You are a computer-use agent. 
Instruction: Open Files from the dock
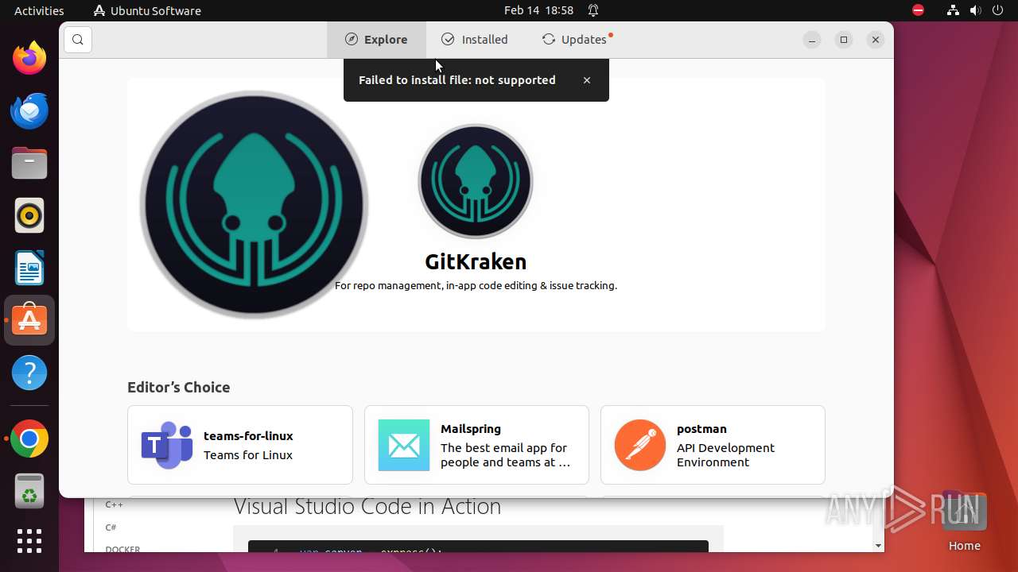point(29,164)
